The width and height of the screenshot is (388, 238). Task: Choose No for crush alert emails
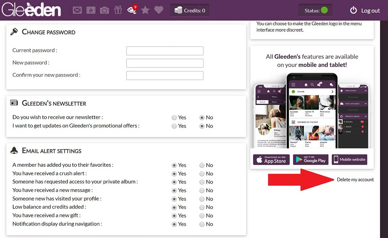click(202, 174)
